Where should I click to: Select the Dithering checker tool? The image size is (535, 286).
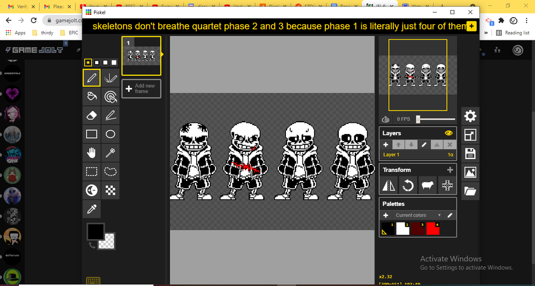[110, 190]
